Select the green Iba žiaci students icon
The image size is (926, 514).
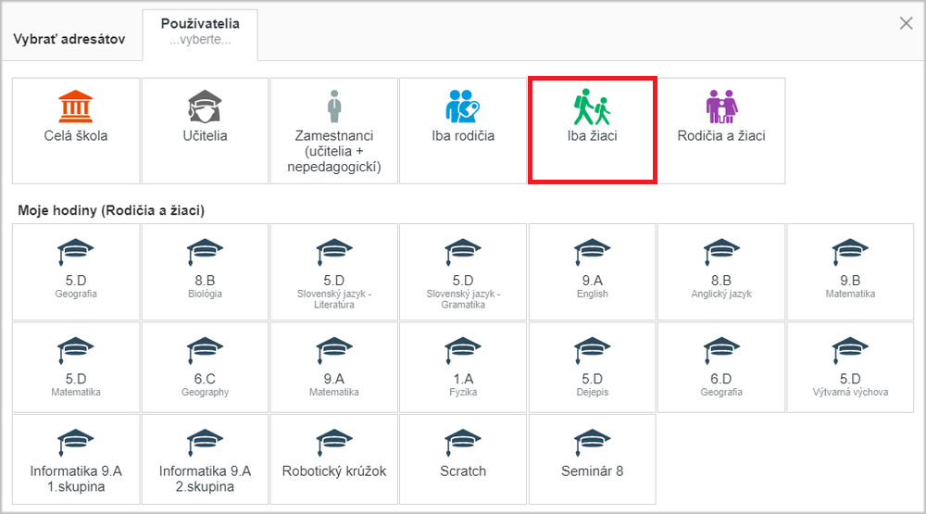[593, 107]
